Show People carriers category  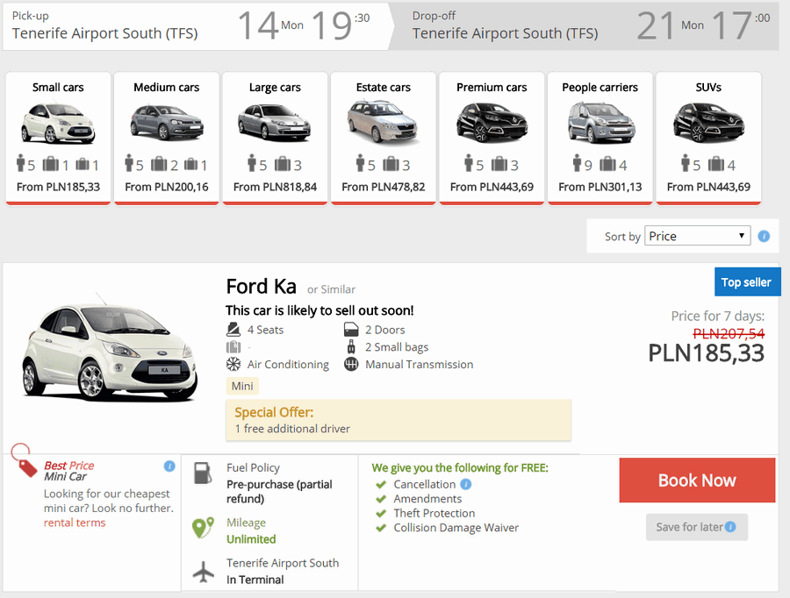tap(600, 138)
